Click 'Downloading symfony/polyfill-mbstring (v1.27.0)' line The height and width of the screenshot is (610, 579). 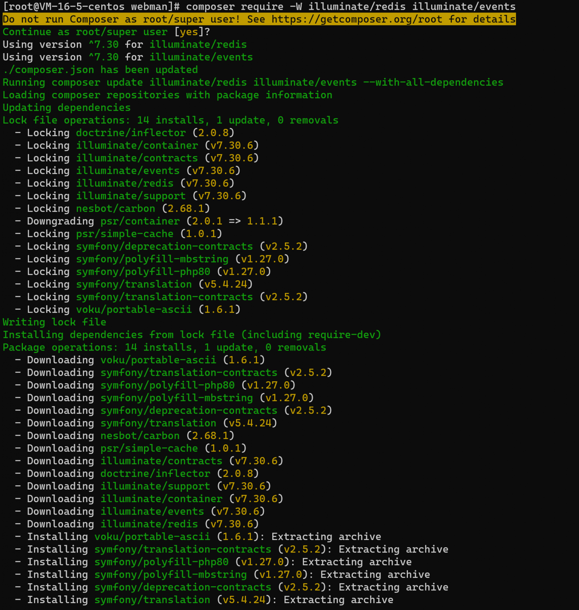[165, 398]
